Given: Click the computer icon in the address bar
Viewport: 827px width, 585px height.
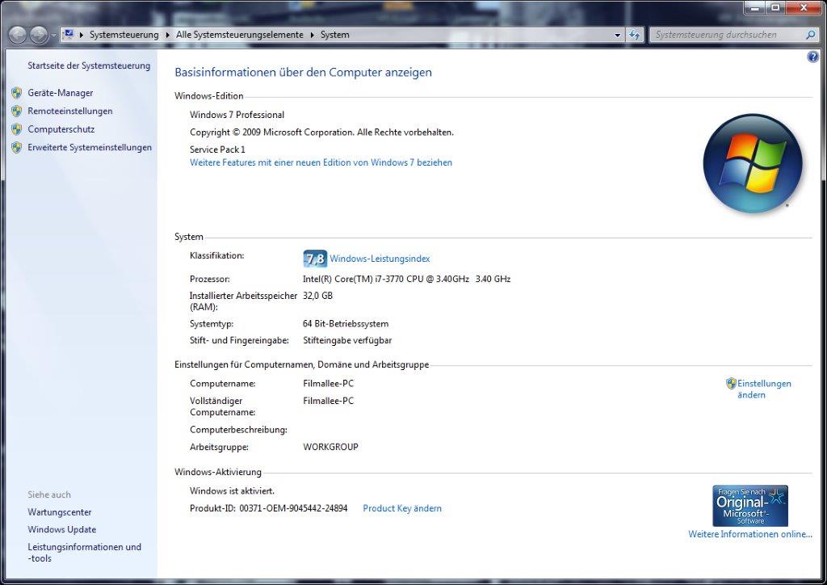Looking at the screenshot, I should tap(69, 34).
